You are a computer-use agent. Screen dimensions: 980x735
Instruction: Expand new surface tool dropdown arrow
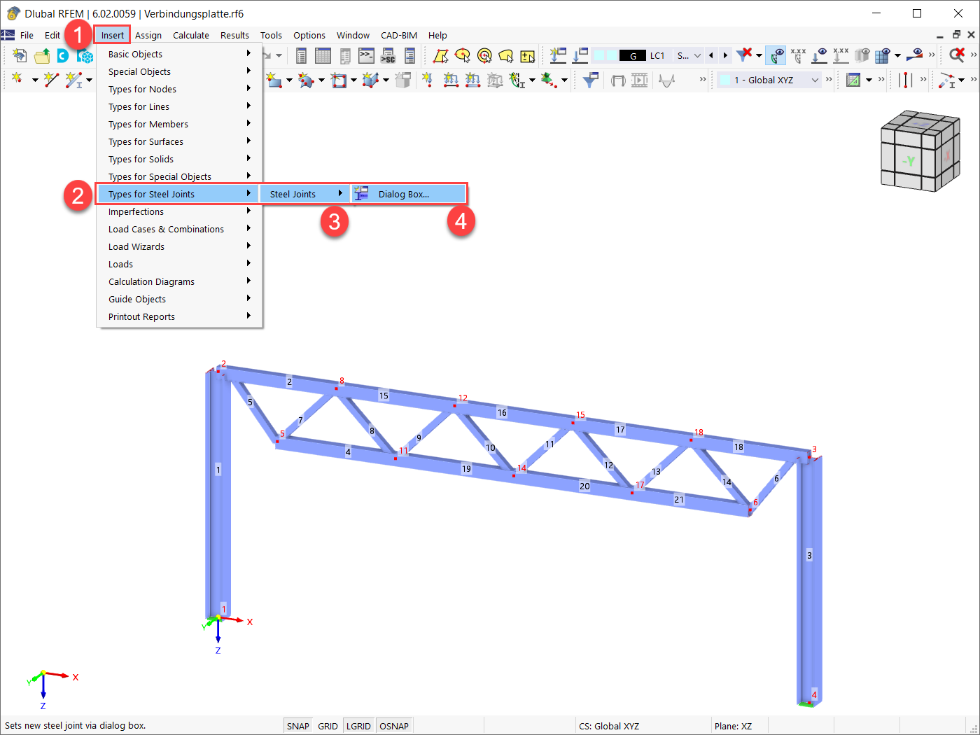pos(289,80)
